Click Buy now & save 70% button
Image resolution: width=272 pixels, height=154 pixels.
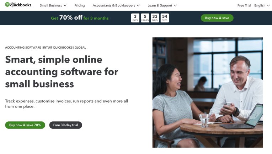25,125
